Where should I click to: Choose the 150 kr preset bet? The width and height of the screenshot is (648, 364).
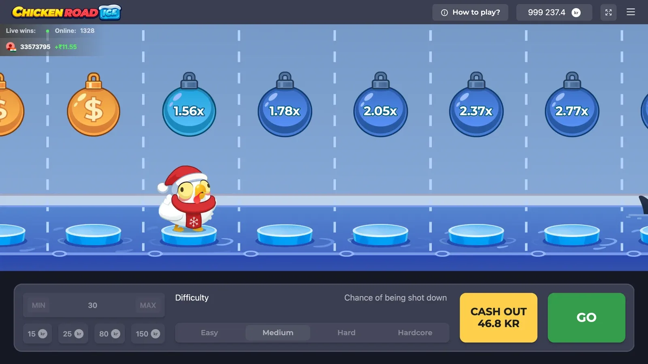pyautogui.click(x=148, y=334)
